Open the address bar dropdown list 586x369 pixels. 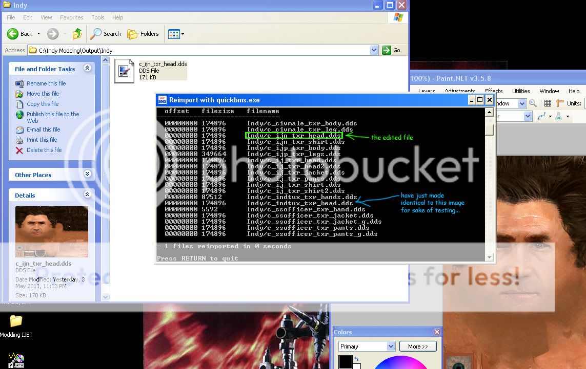(x=374, y=50)
